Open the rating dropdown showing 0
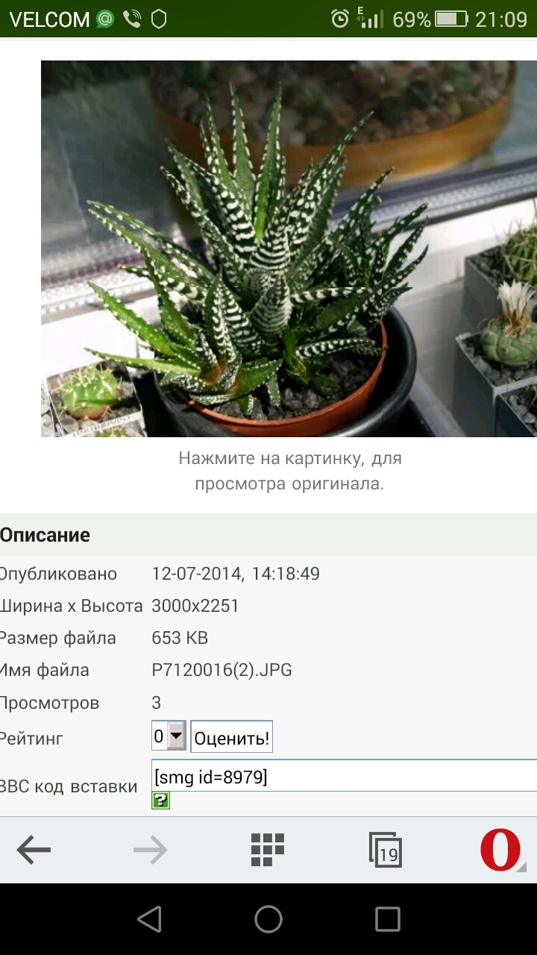The height and width of the screenshot is (955, 537). pyautogui.click(x=169, y=736)
